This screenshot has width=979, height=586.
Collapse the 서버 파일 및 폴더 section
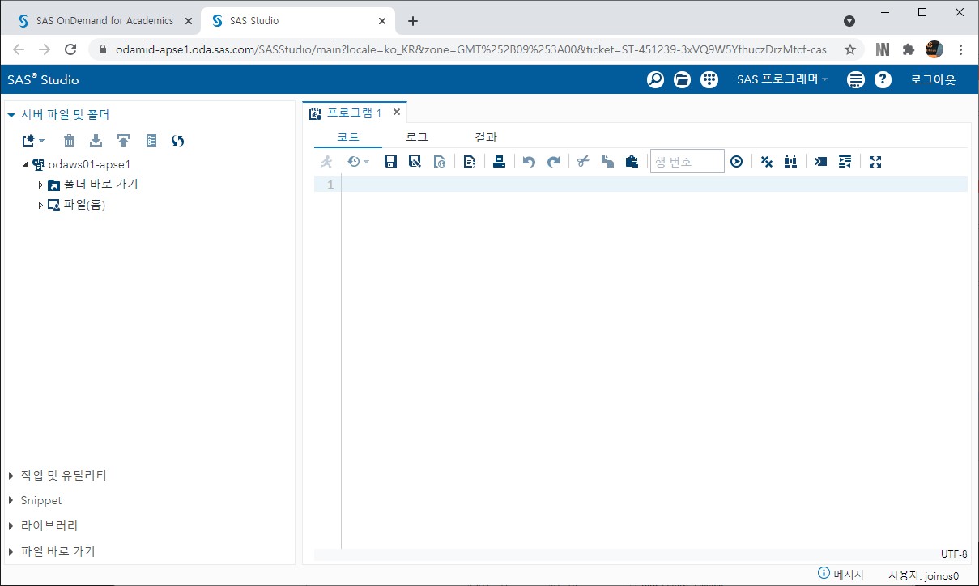coord(11,115)
